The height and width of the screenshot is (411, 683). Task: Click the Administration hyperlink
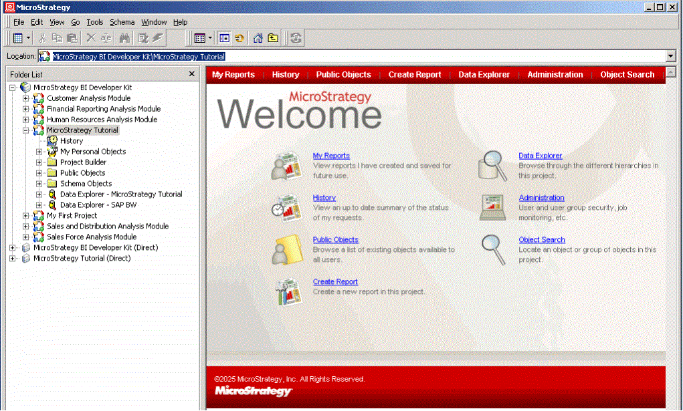tap(541, 198)
